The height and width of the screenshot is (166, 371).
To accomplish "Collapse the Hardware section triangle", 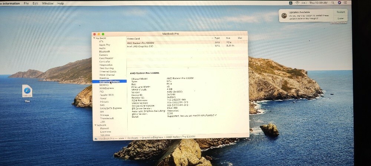I will pyautogui.click(x=94, y=38).
